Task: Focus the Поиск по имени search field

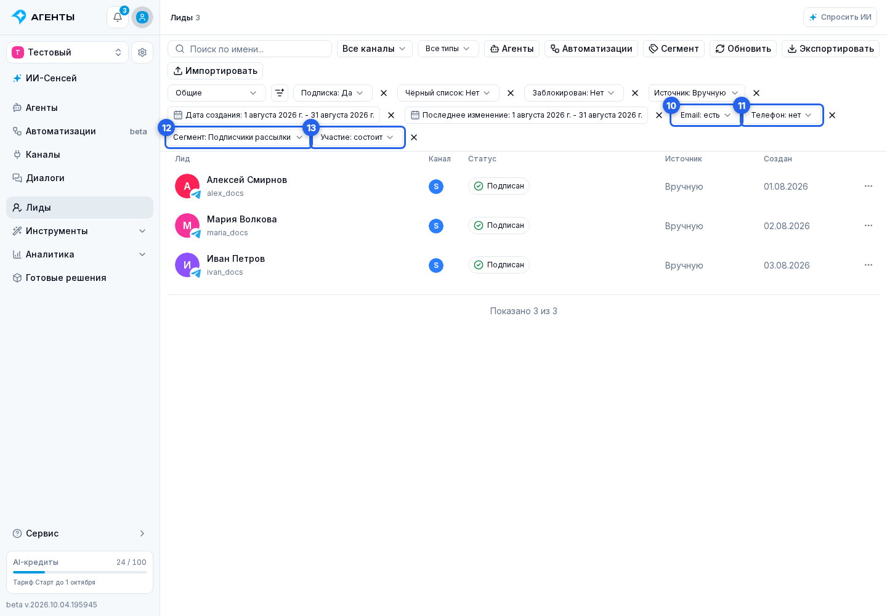Action: [250, 49]
